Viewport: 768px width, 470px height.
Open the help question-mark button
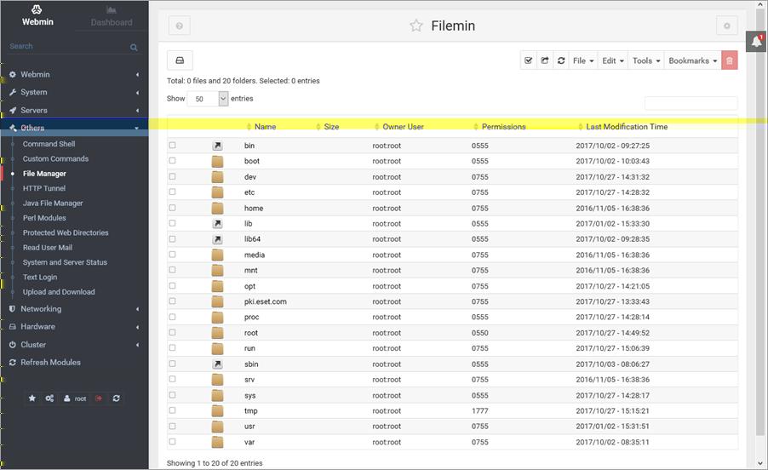(x=180, y=26)
